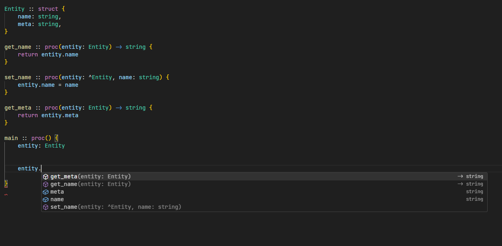This screenshot has width=502, height=246.
Task: Select set_name(entity: ^Entity, name: string) completion
Action: coord(116,207)
